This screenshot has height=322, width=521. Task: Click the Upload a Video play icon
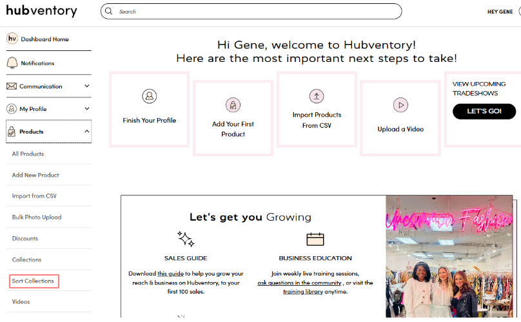point(400,105)
